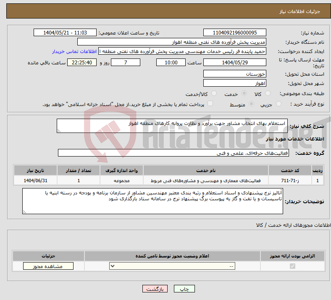
Task: Click the مهلت ارسال پاسخ label
Action: [x=302, y=63]
